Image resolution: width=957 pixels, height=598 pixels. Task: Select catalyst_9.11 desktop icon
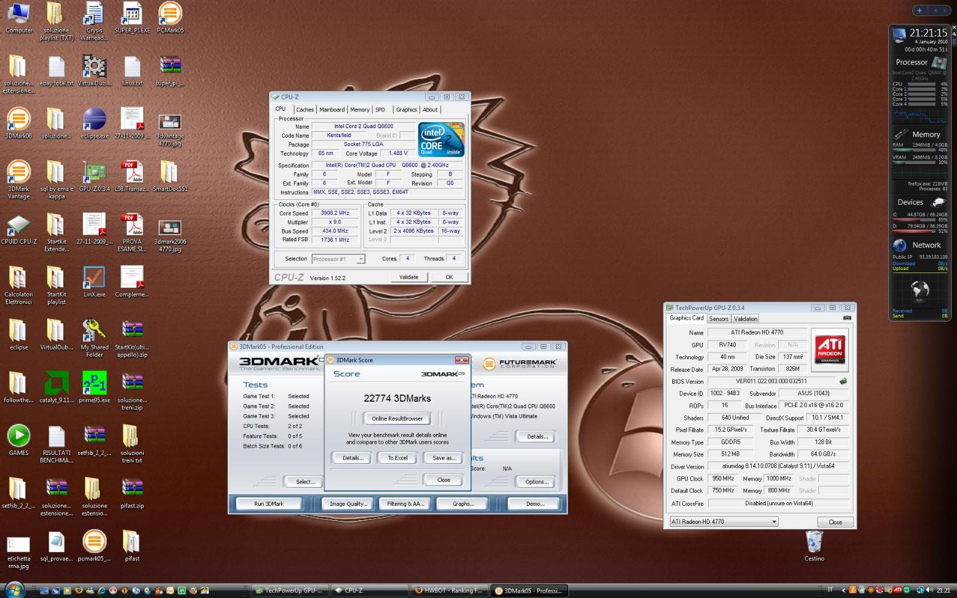tap(56, 387)
